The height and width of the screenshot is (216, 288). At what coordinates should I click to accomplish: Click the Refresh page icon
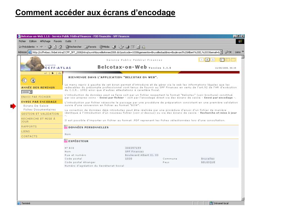[x=55, y=47]
